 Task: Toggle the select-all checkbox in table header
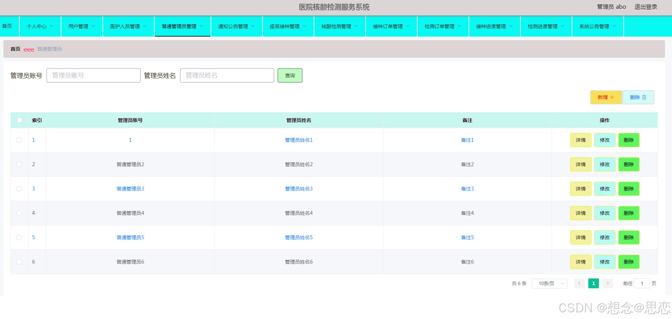(x=20, y=120)
